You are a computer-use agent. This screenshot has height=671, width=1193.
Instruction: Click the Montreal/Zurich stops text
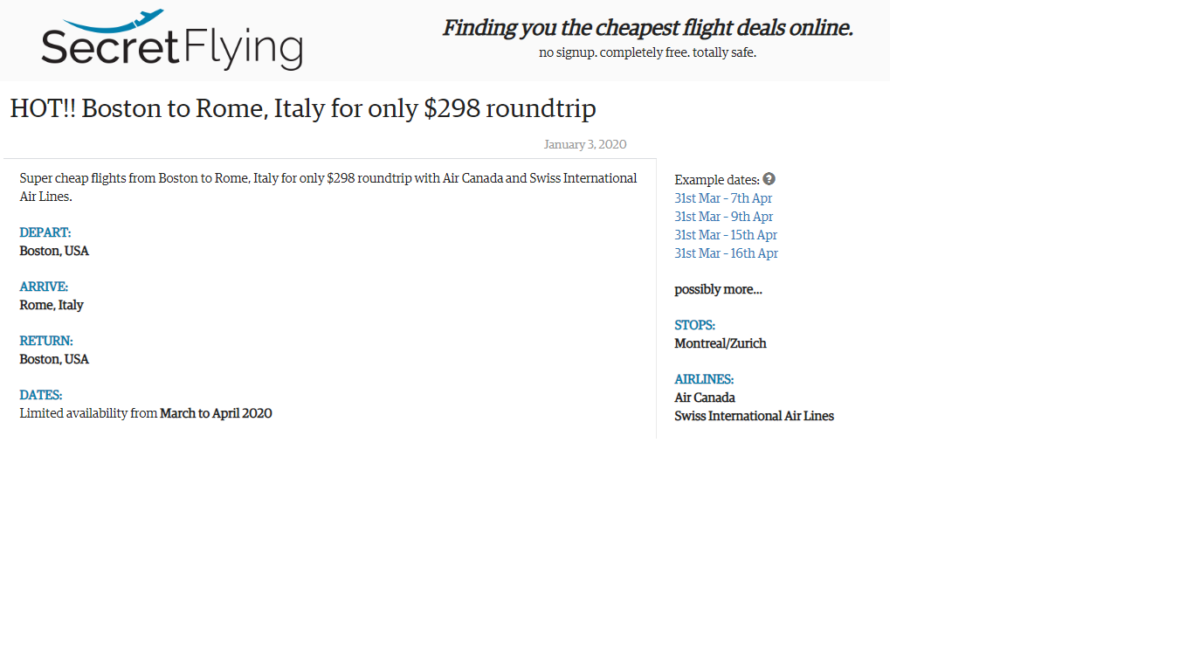(720, 343)
